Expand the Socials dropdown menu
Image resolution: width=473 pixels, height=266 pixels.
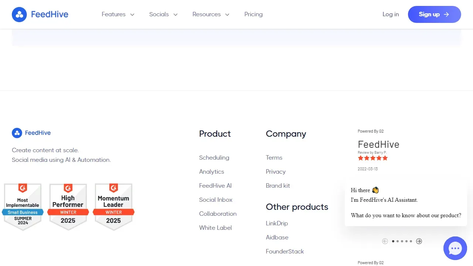coord(163,14)
